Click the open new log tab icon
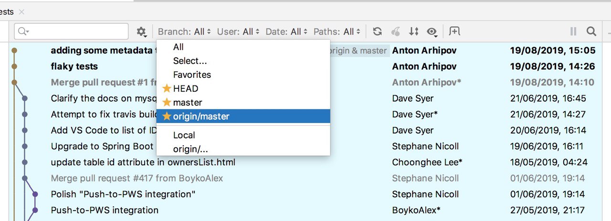 coord(455,32)
